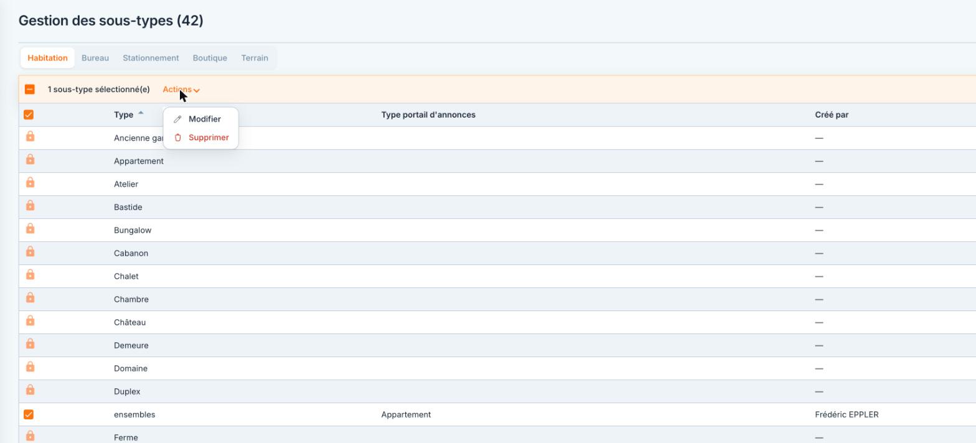Click the lock icon beside Appartement
The height and width of the screenshot is (443, 976).
[x=30, y=160]
